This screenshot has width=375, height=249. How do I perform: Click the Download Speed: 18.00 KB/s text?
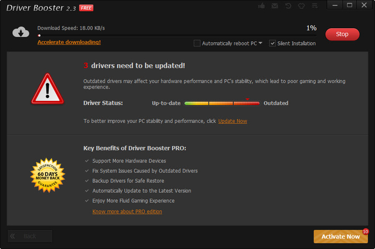[71, 28]
